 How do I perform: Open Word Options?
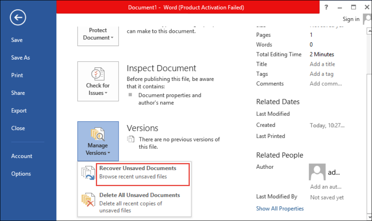coord(21,174)
